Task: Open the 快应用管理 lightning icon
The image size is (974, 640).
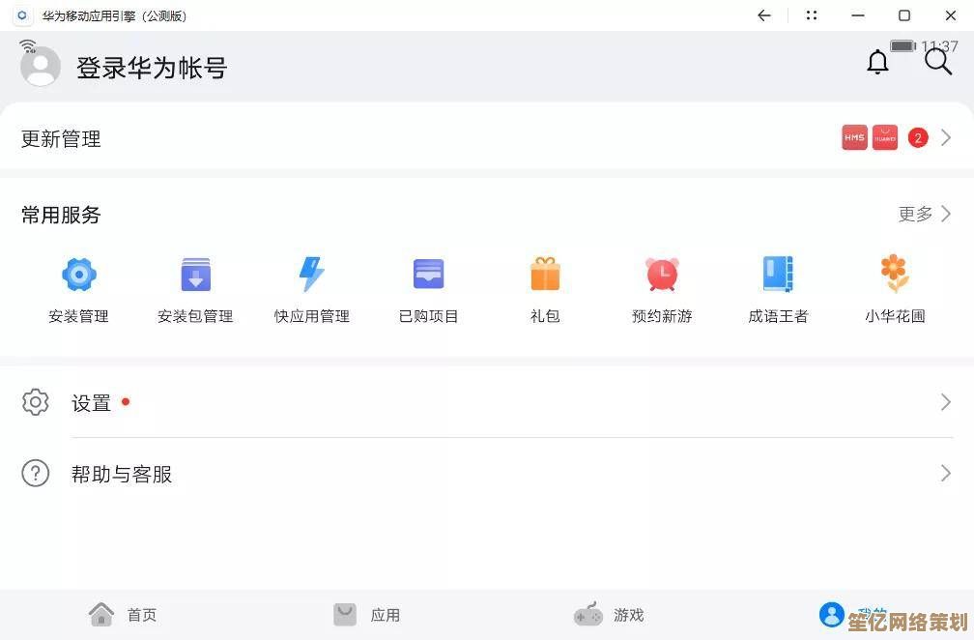Action: pyautogui.click(x=312, y=274)
